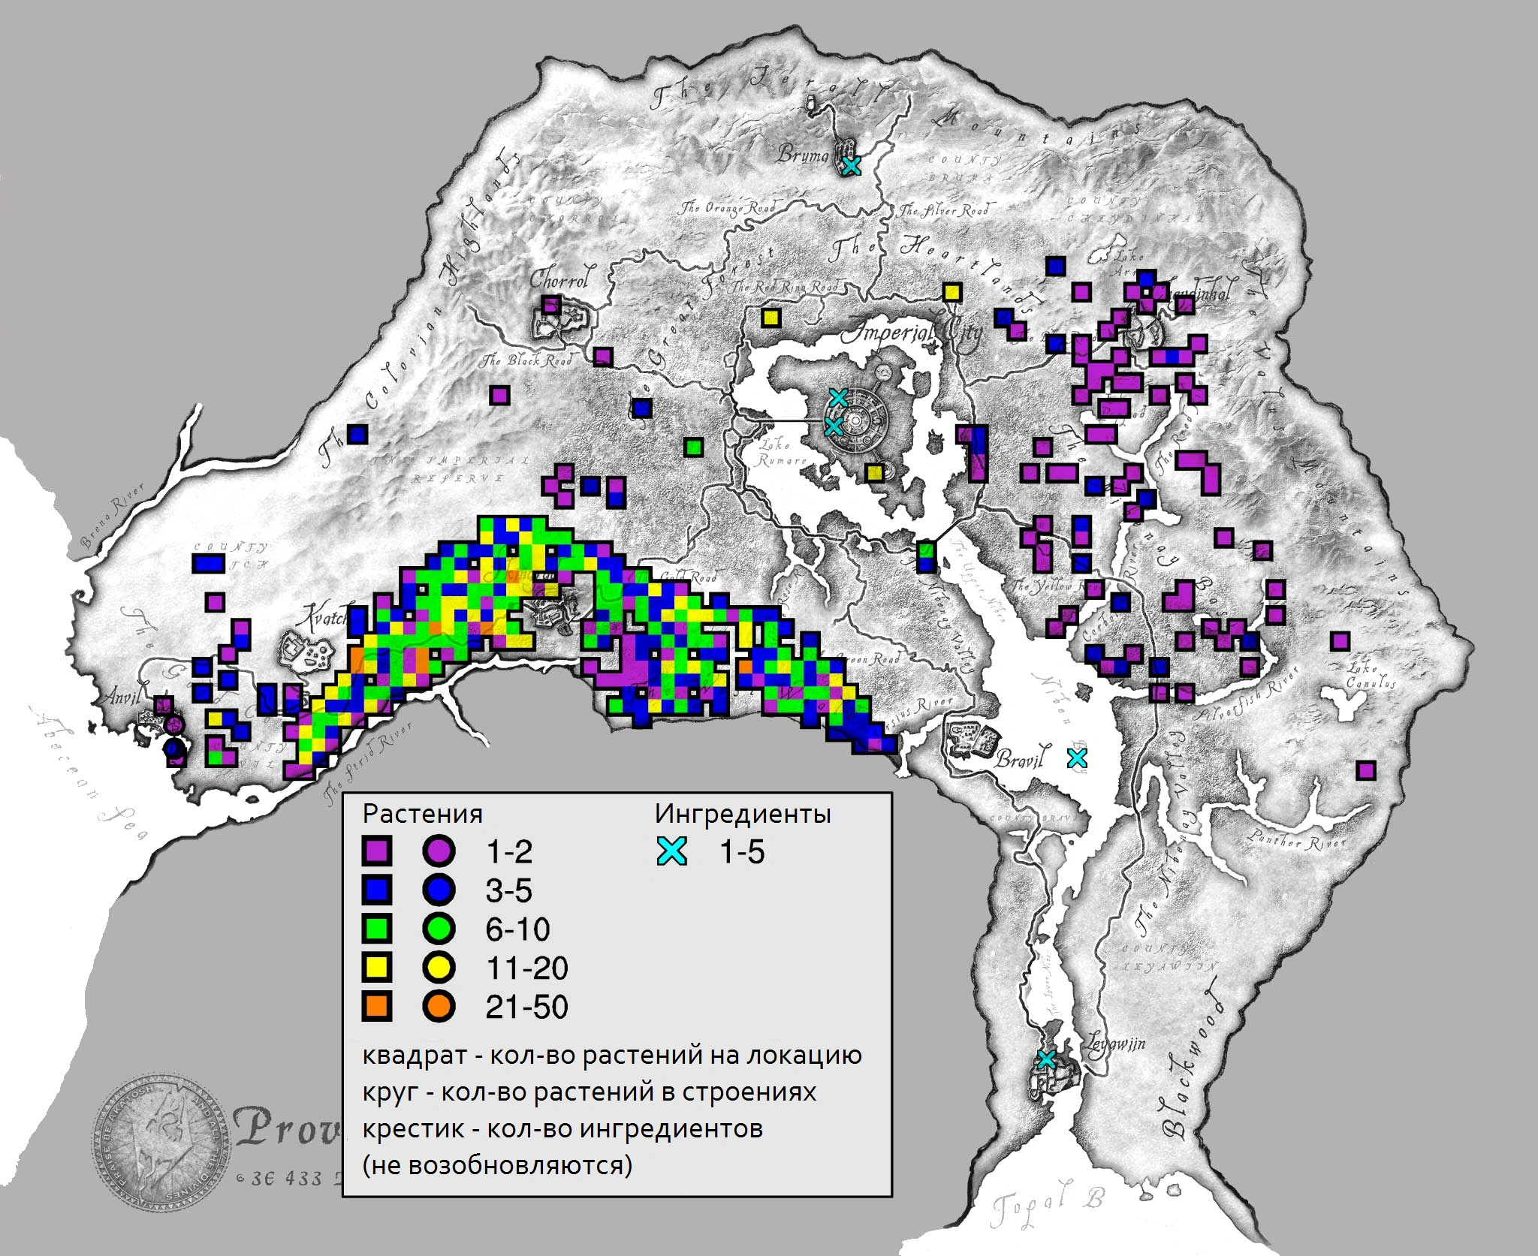
Task: Click the green square 6-10 legend swatch
Action: (376, 929)
